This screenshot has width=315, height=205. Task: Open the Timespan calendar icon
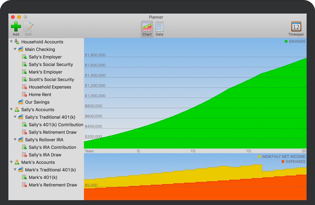296,27
